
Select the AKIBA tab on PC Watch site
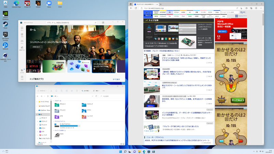click(x=183, y=12)
